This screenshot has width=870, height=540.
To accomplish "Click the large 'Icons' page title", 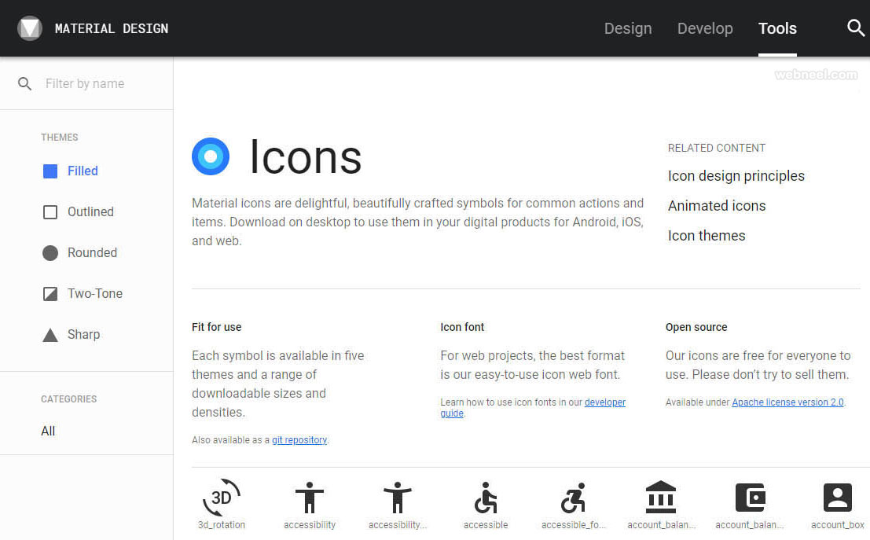I will [x=306, y=157].
